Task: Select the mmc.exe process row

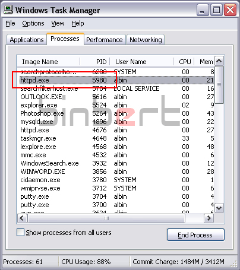Action: (x=116, y=155)
